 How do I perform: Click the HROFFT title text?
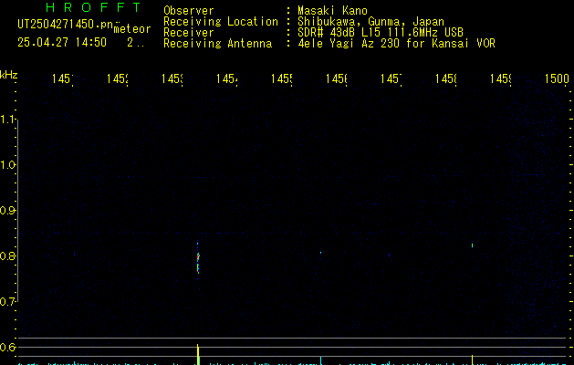pyautogui.click(x=93, y=7)
